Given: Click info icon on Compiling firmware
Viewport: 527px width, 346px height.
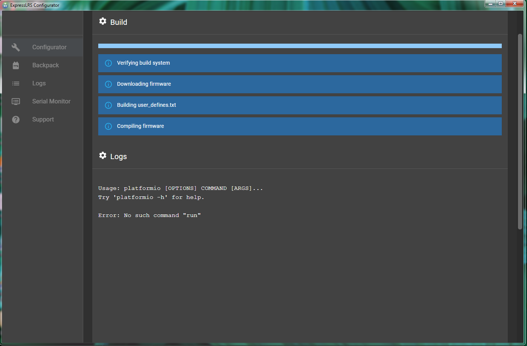Looking at the screenshot, I should point(108,126).
